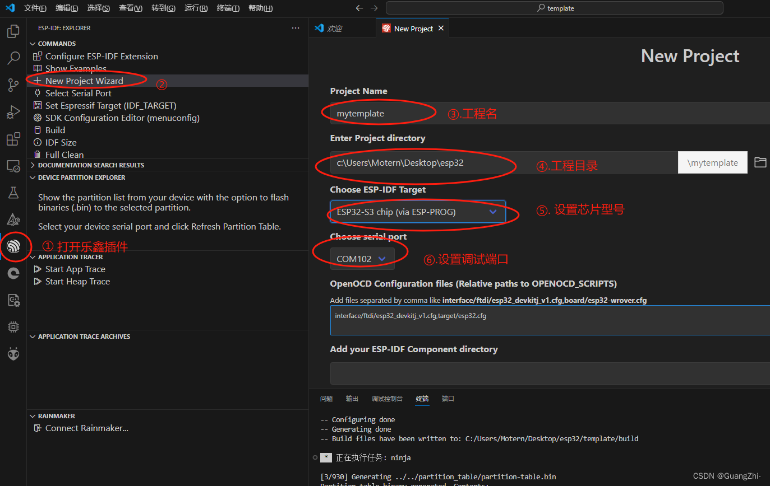Run Configure ESP-IDF Extension command

168,56
